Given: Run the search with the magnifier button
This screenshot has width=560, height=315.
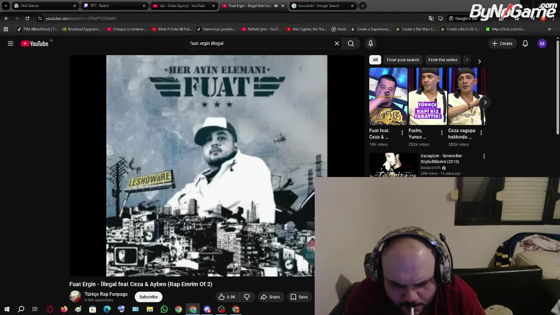Looking at the screenshot, I should tap(351, 43).
